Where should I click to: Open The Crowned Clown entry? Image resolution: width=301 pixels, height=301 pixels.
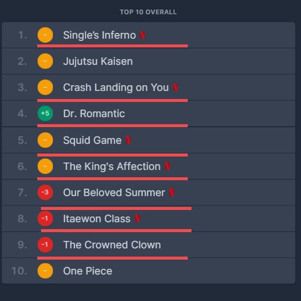[x=112, y=245]
